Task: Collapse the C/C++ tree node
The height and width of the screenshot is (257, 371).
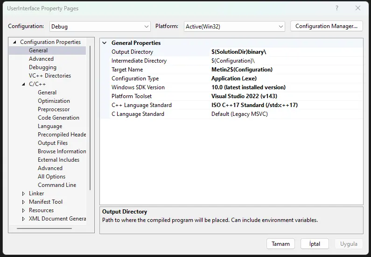Action: pos(24,84)
